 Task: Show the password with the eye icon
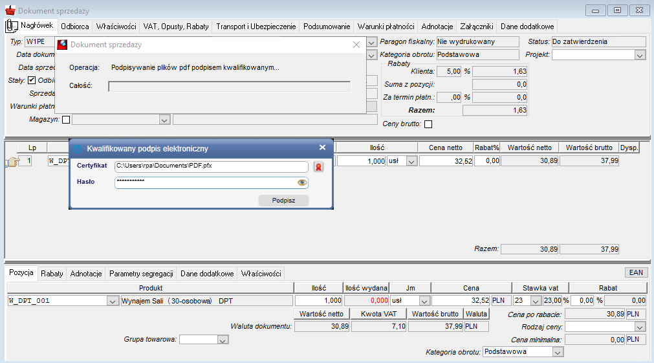click(302, 182)
